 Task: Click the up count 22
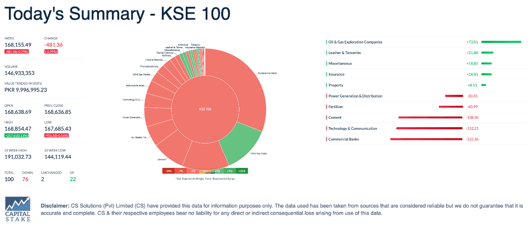pyautogui.click(x=73, y=179)
